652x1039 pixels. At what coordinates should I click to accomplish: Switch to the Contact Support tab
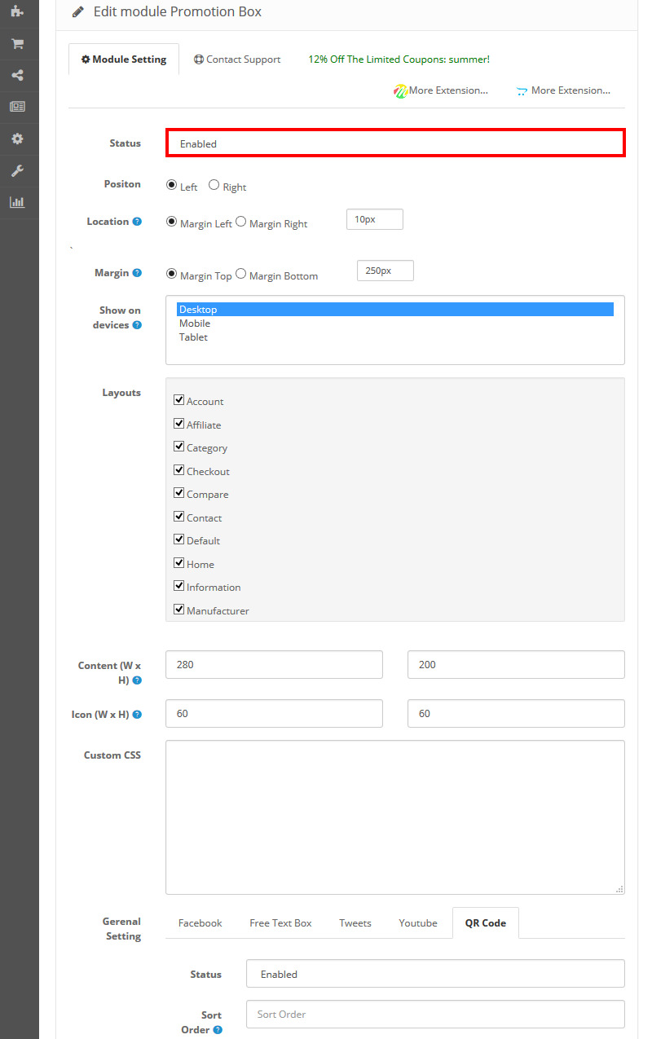(x=237, y=59)
